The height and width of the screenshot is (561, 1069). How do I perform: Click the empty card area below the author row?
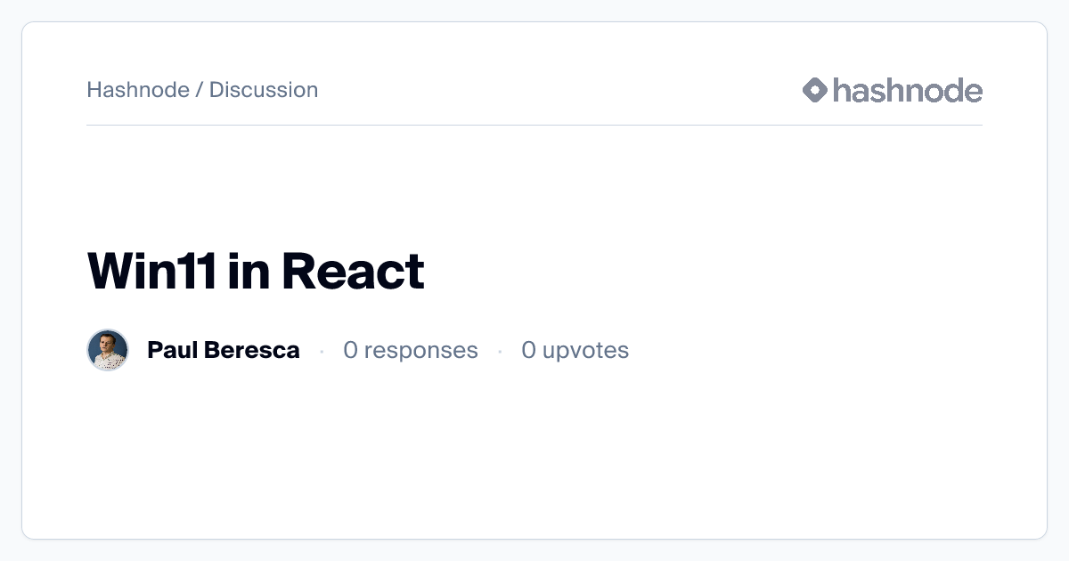coord(534,454)
